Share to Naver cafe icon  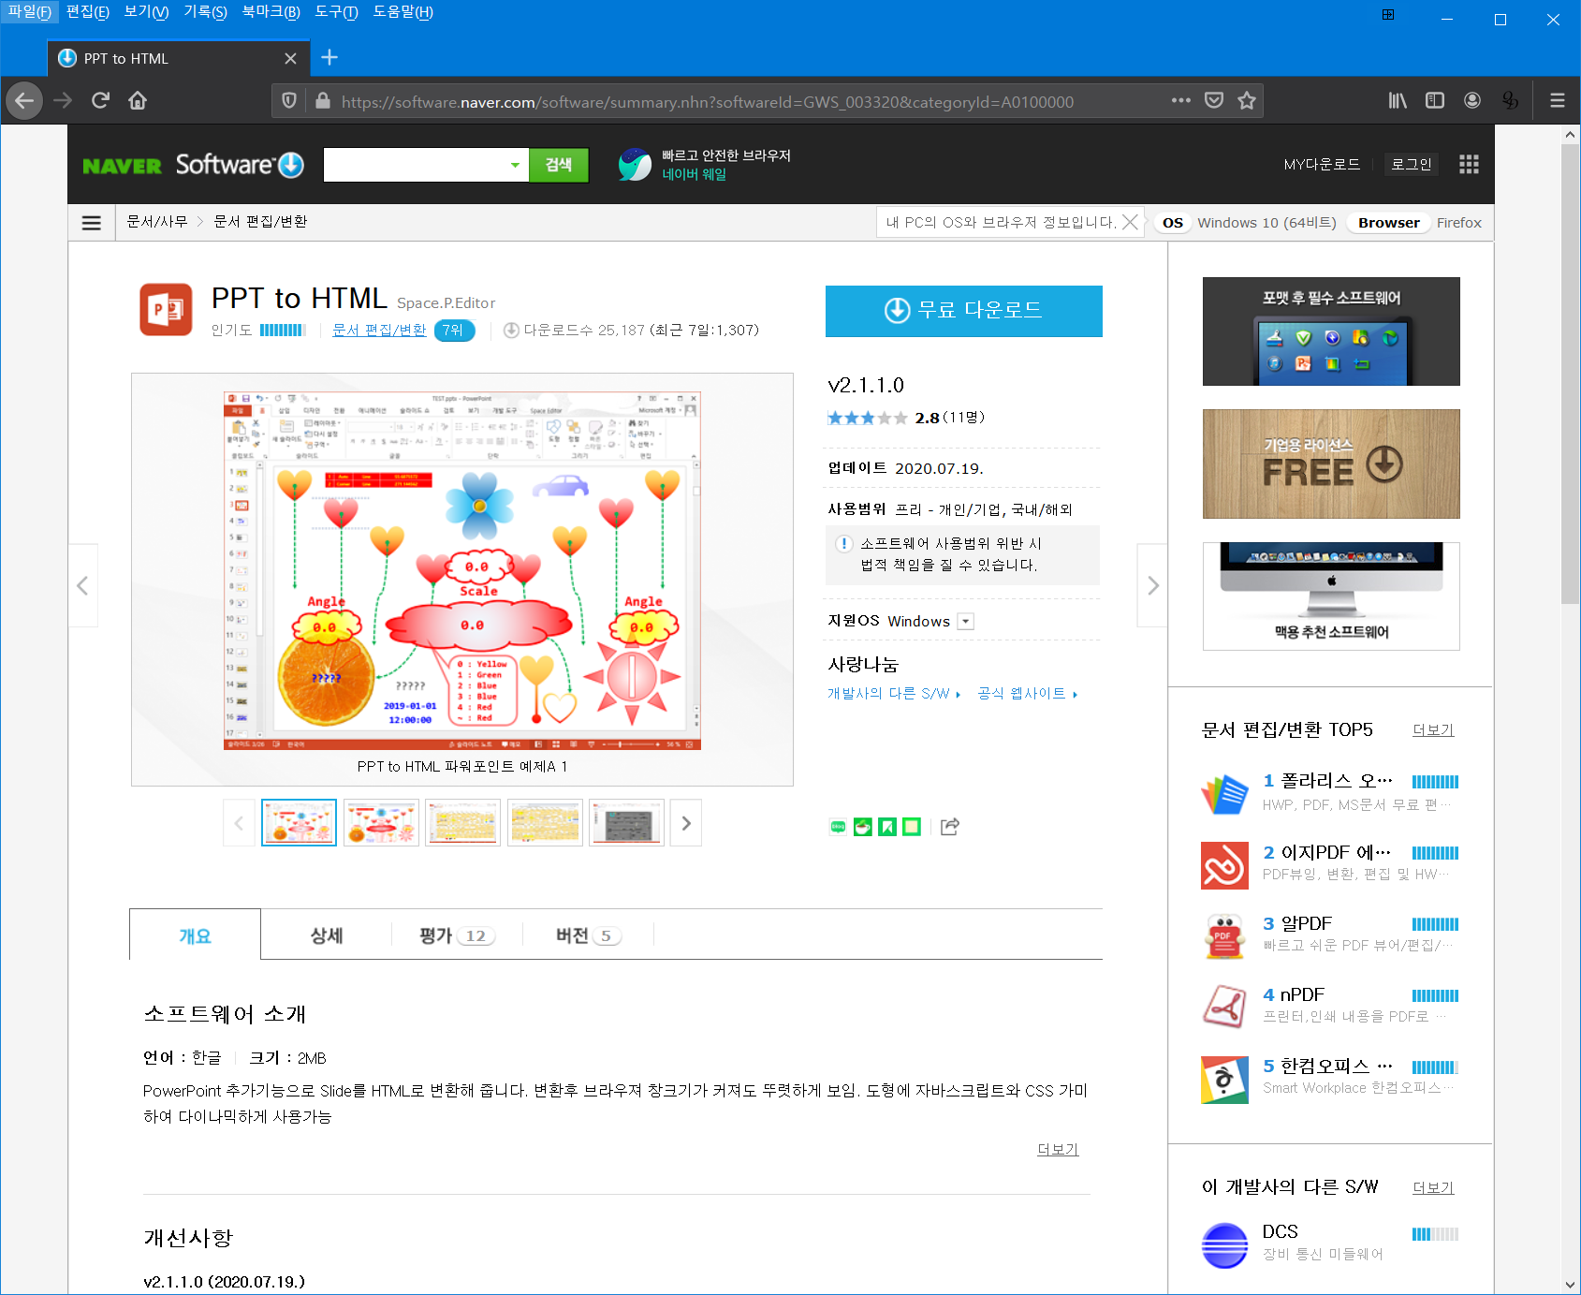[863, 827]
